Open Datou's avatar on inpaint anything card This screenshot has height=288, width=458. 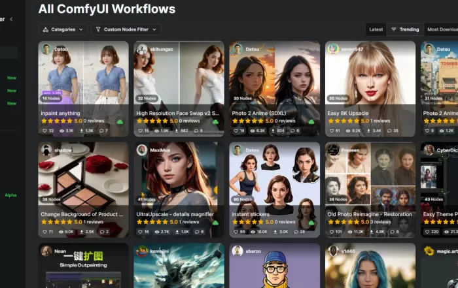pyautogui.click(x=46, y=49)
